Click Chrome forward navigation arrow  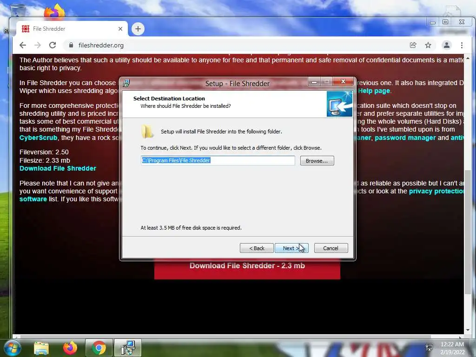coord(38,45)
